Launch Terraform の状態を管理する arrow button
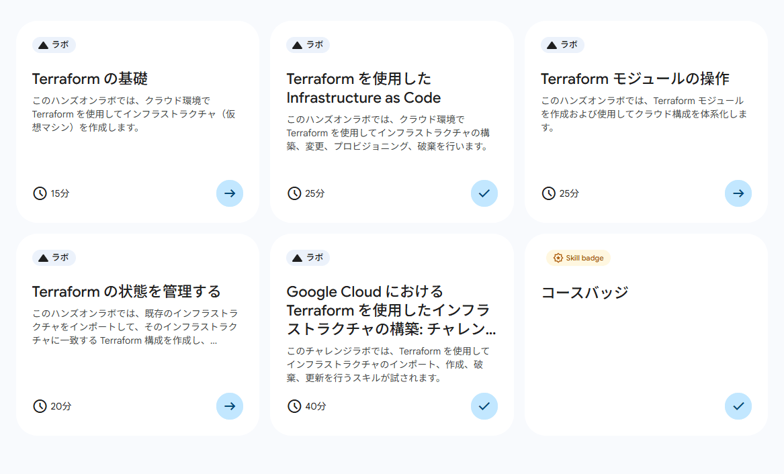 (x=230, y=406)
